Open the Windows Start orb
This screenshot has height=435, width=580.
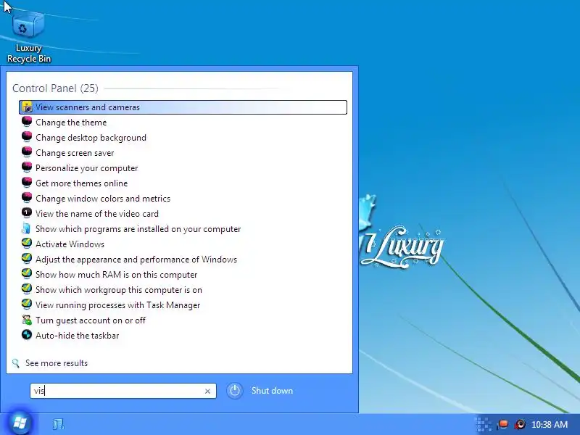(x=20, y=422)
